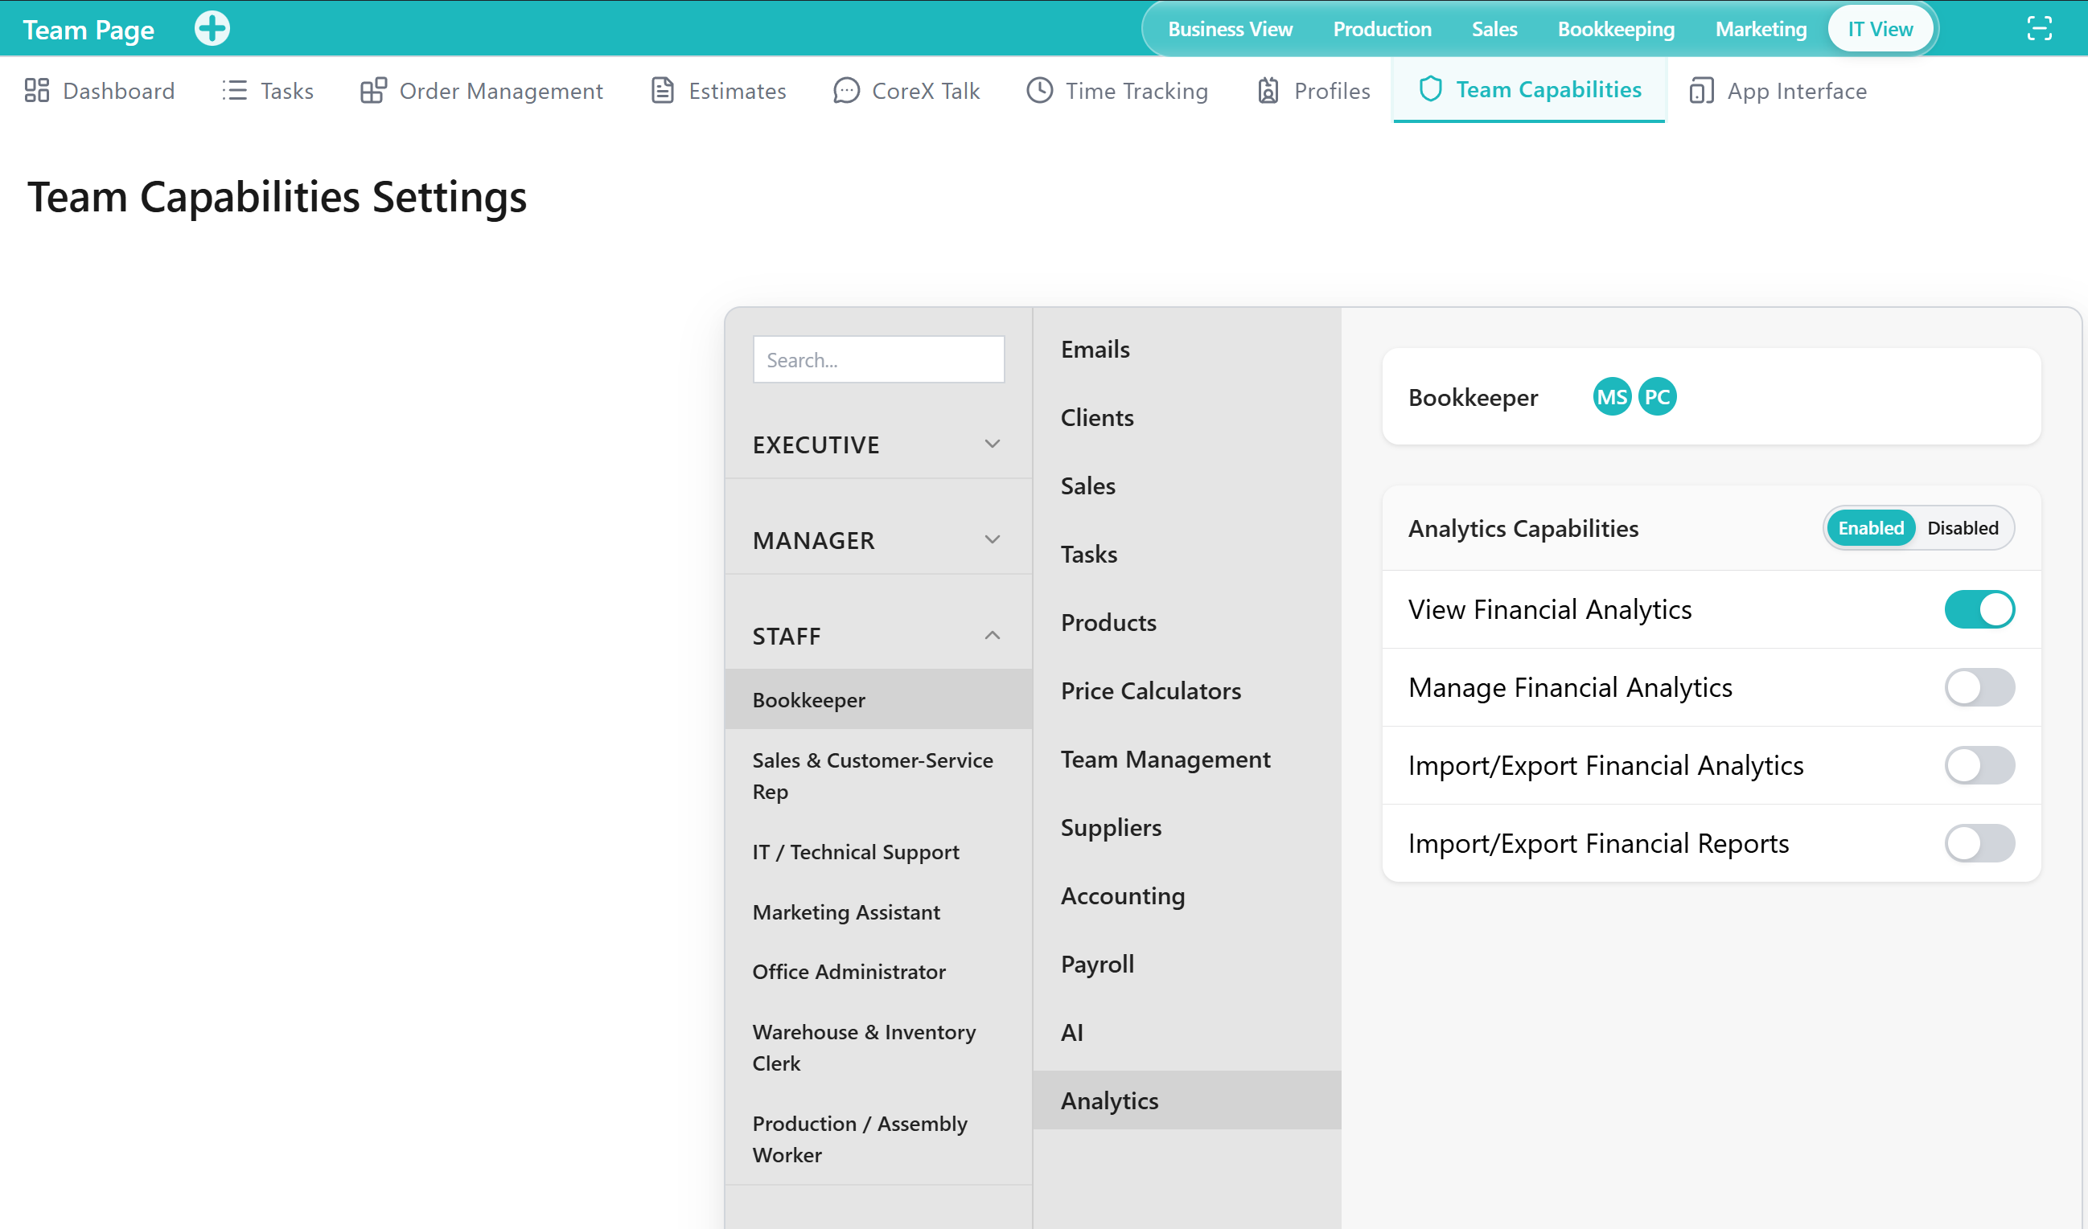Click the App Interface device icon

1701,90
